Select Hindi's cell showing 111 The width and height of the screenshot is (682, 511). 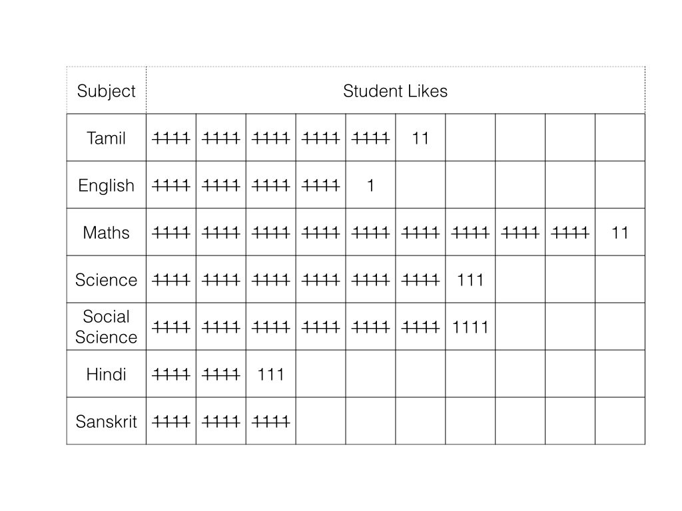click(271, 374)
